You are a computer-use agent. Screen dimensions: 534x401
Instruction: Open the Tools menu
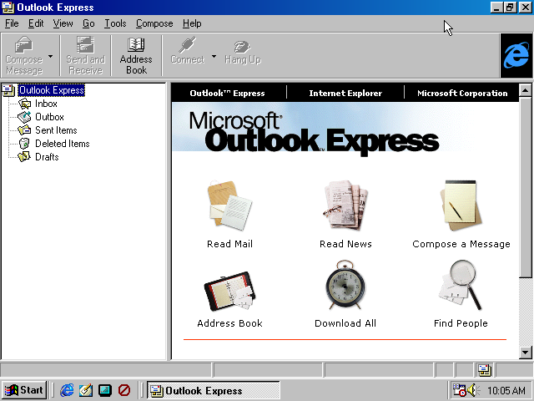(115, 23)
